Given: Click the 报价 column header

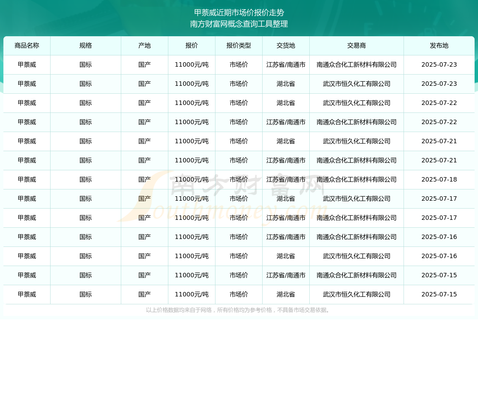Looking at the screenshot, I should (x=192, y=45).
